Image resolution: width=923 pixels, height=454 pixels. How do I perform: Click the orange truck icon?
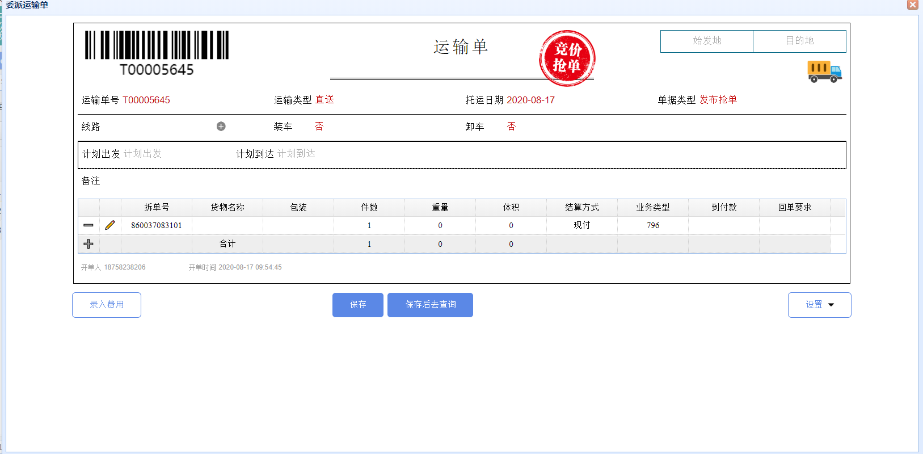click(824, 72)
